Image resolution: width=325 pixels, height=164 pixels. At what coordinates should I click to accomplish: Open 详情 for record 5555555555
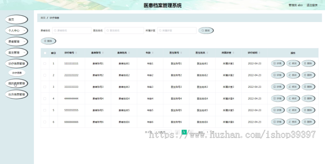click(278, 110)
